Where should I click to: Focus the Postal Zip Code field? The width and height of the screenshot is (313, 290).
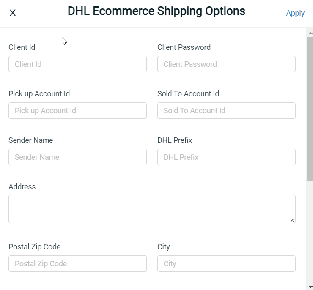tap(77, 264)
